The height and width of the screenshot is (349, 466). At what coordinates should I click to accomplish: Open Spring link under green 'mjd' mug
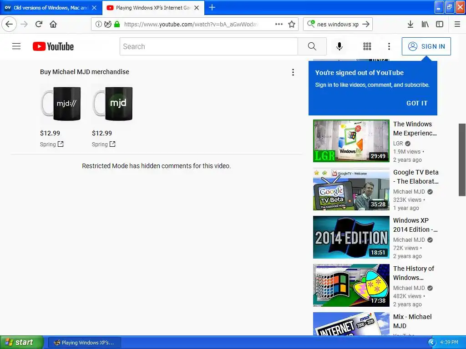tap(104, 144)
